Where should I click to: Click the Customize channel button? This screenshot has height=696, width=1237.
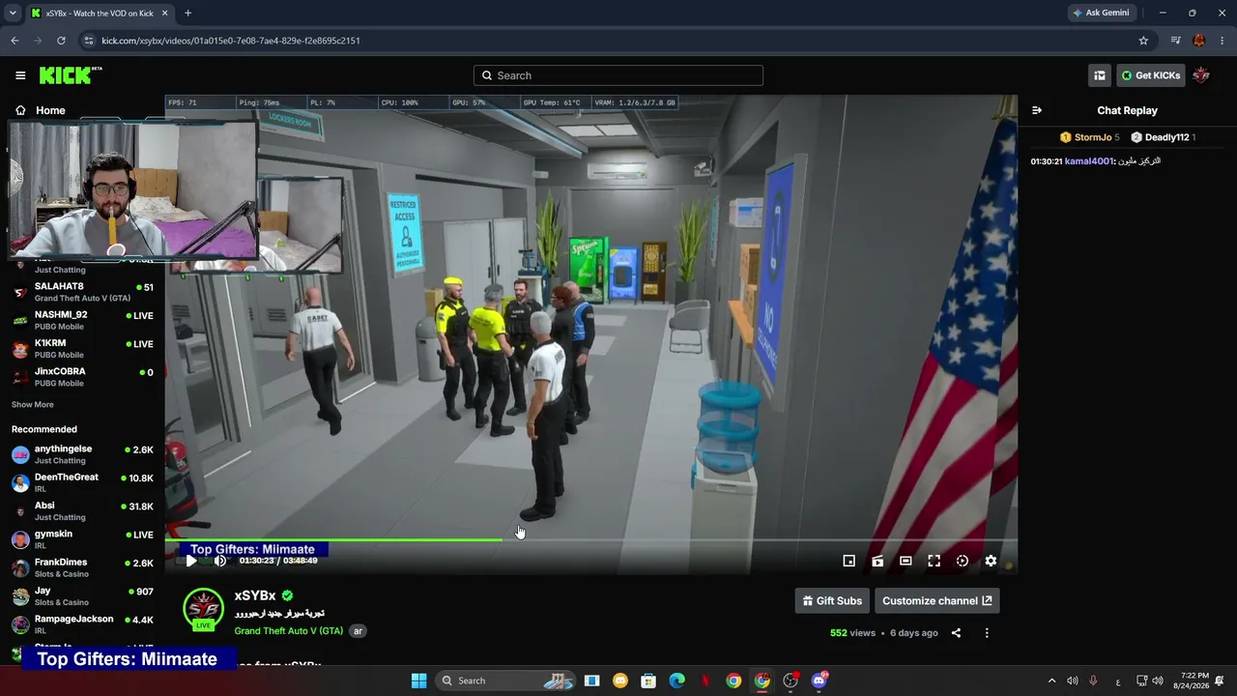[x=936, y=600]
